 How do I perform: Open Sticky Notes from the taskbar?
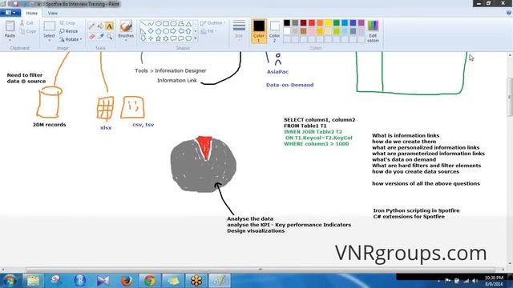click(173, 281)
